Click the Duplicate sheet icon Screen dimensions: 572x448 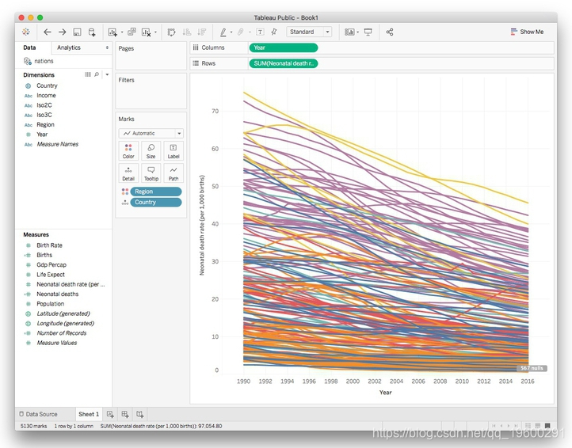click(x=132, y=32)
